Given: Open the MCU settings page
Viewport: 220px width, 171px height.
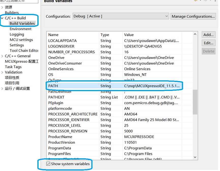Looking at the screenshot, I should pos(22,40).
